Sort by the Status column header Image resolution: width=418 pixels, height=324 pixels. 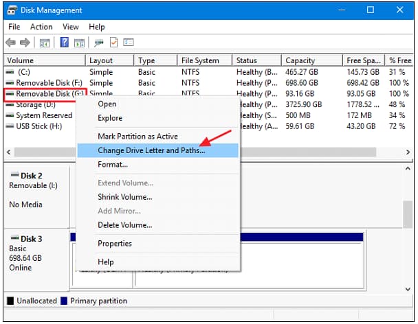256,60
